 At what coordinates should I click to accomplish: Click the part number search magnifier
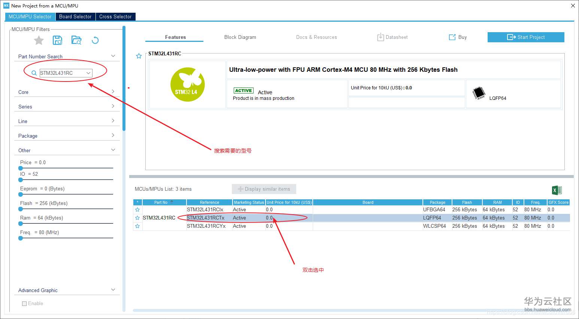click(x=34, y=73)
